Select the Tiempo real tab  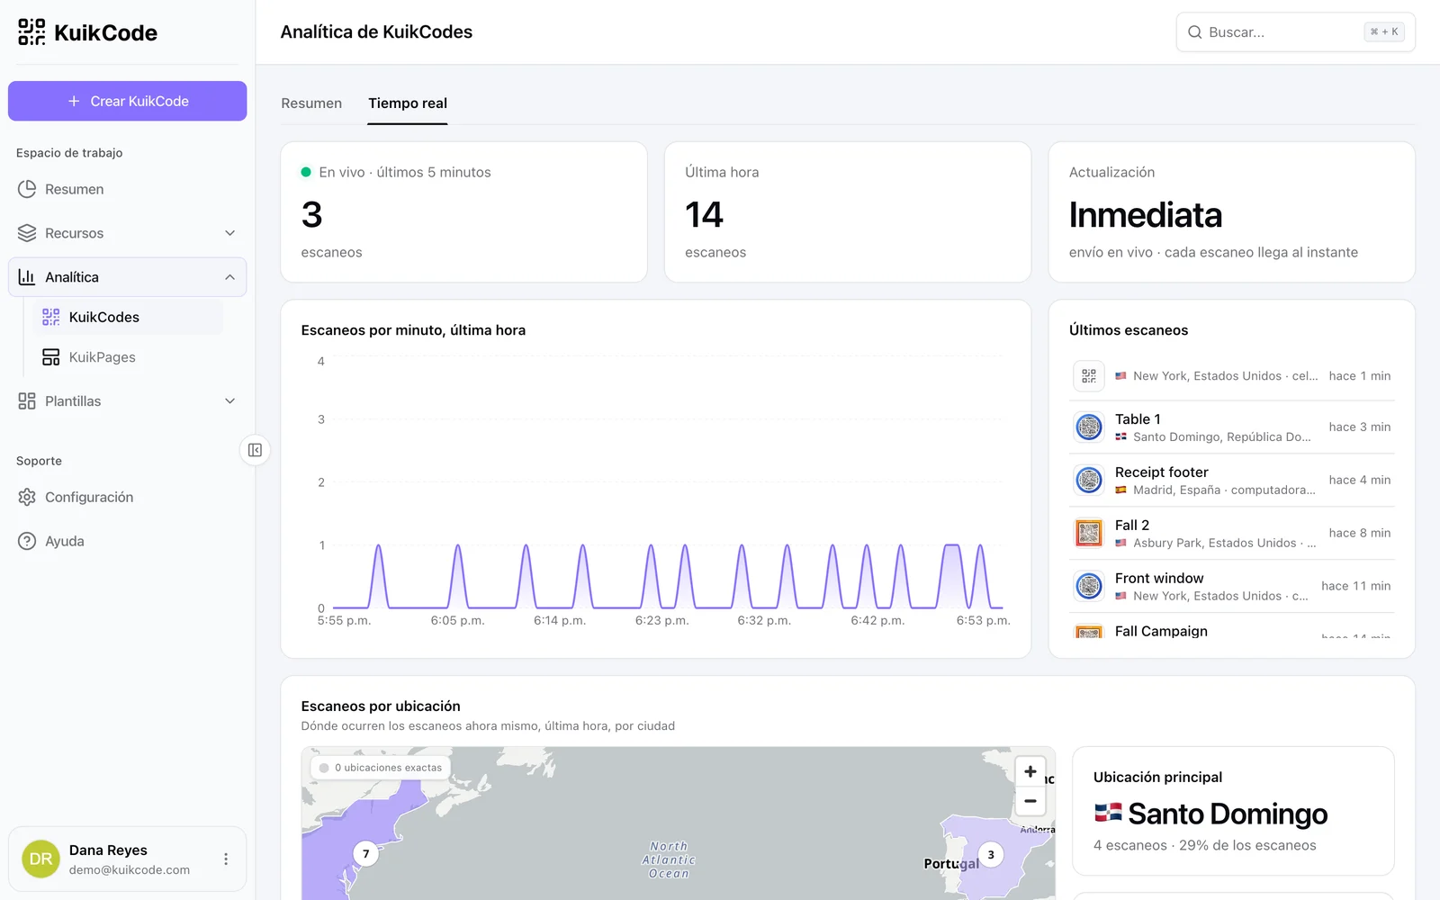click(408, 103)
